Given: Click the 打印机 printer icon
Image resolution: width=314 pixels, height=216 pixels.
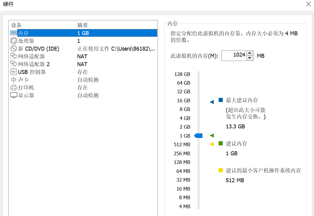Looking at the screenshot, I should (x=14, y=88).
